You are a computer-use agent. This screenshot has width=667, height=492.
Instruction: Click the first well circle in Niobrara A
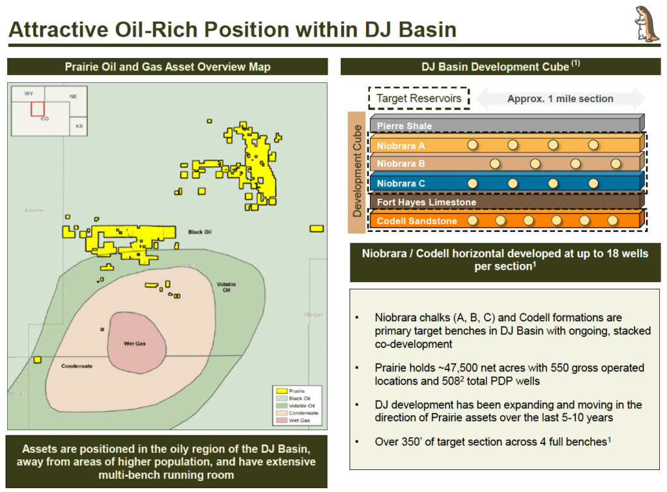tap(472, 145)
